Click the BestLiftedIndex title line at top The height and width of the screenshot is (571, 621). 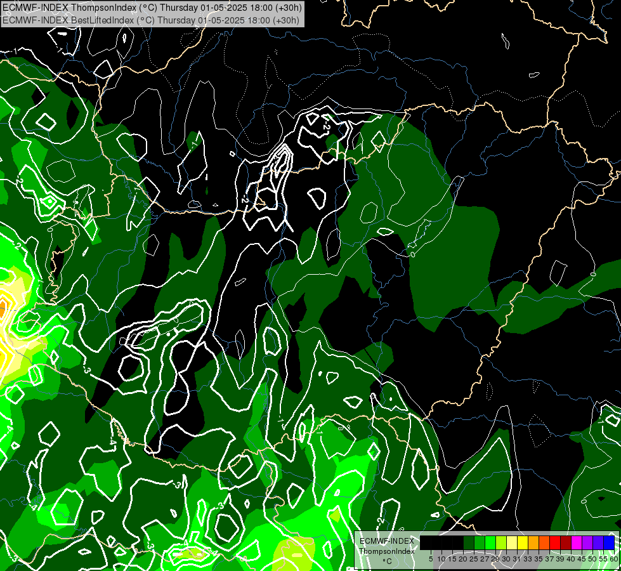150,20
